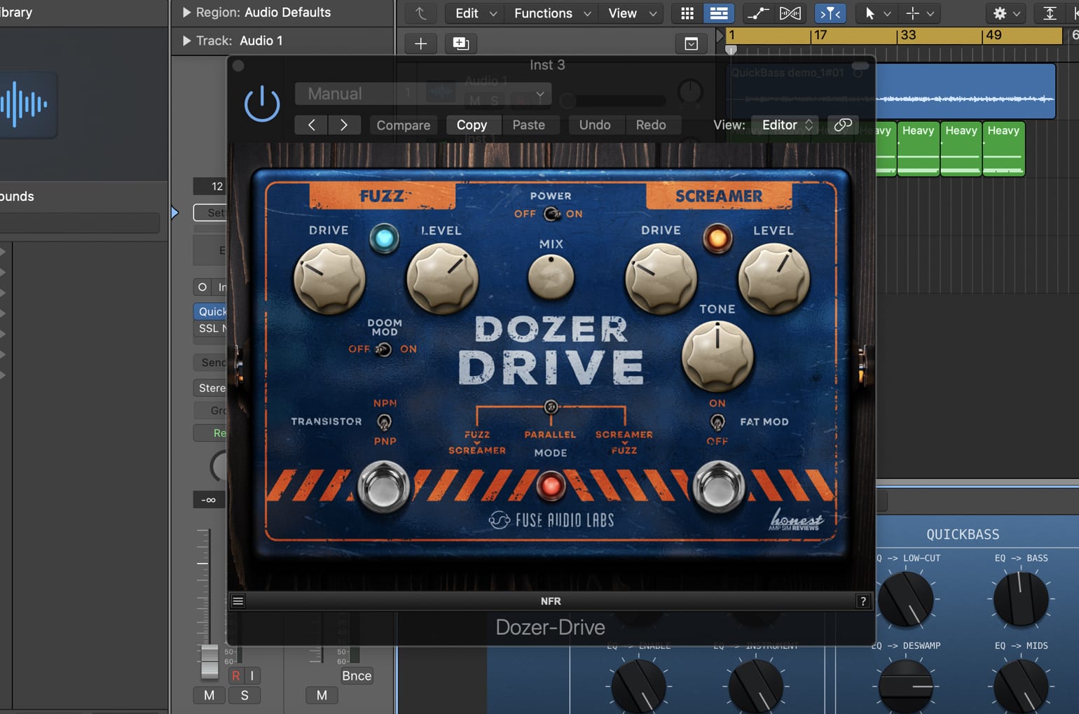The width and height of the screenshot is (1079, 714).
Task: Click the red center LED on pedal
Action: point(551,486)
